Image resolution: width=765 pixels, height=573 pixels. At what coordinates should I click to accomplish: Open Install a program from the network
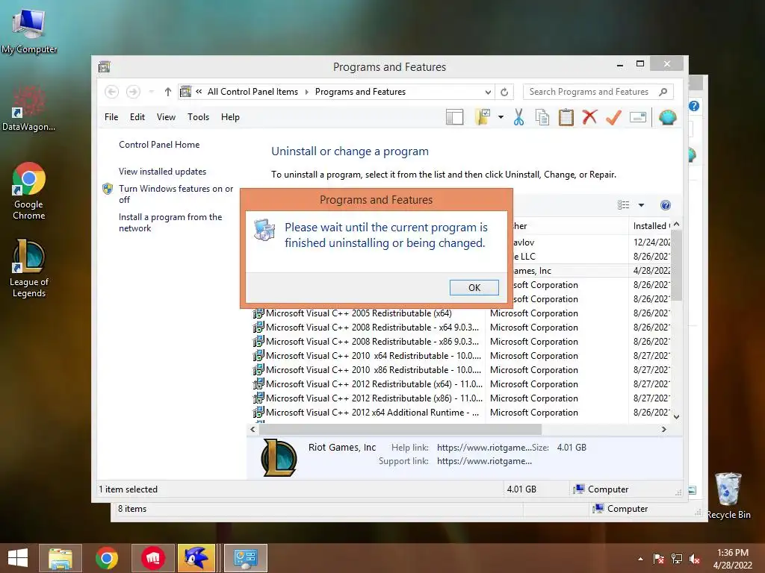tap(170, 222)
